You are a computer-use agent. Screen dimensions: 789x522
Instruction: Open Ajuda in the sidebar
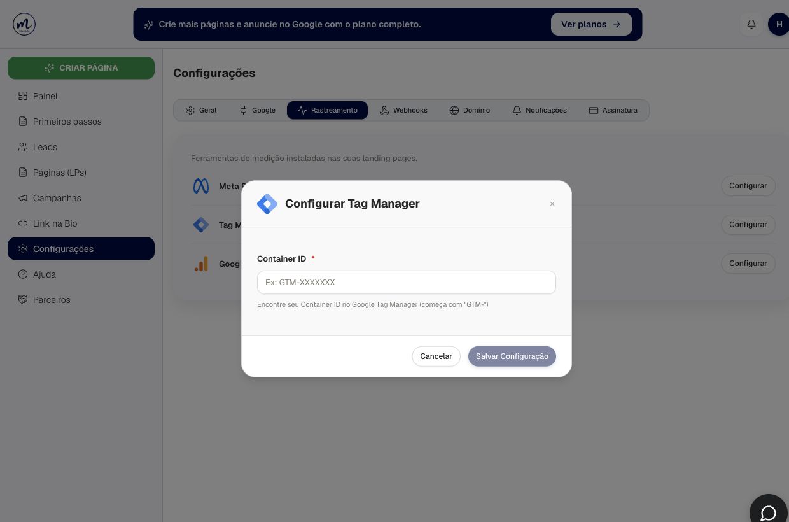click(81, 274)
